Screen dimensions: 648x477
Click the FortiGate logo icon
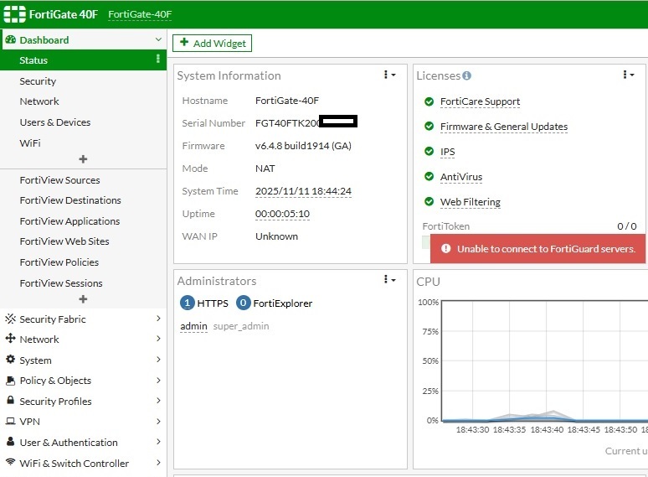pyautogui.click(x=14, y=14)
